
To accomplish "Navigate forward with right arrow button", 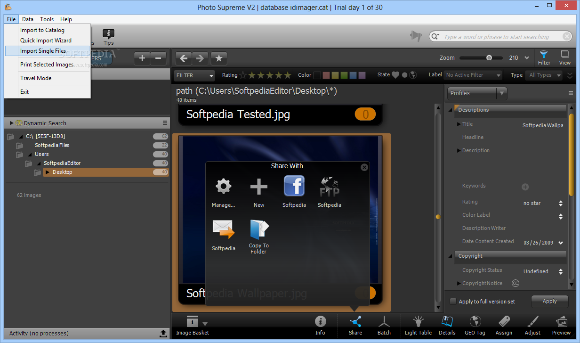I will tap(200, 58).
